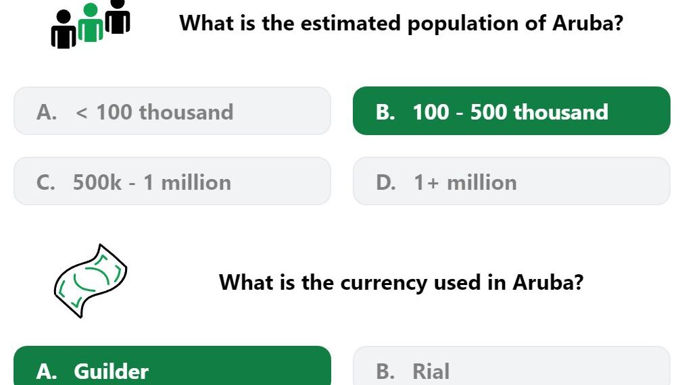Select the highlighted '100 - 500 thousand' answer
The image size is (680, 385).
(x=512, y=111)
